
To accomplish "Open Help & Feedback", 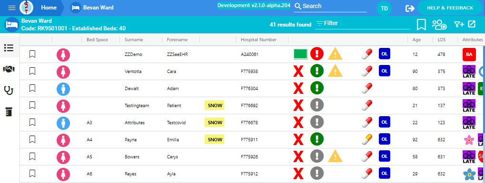I will [450, 8].
